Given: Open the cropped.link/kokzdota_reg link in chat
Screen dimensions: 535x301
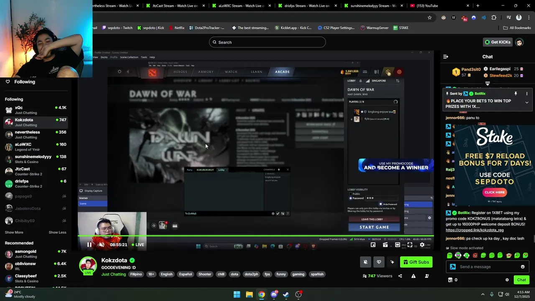Looking at the screenshot, I should pos(474,230).
